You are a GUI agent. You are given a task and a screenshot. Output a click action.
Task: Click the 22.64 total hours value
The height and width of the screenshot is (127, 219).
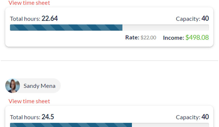click(49, 18)
